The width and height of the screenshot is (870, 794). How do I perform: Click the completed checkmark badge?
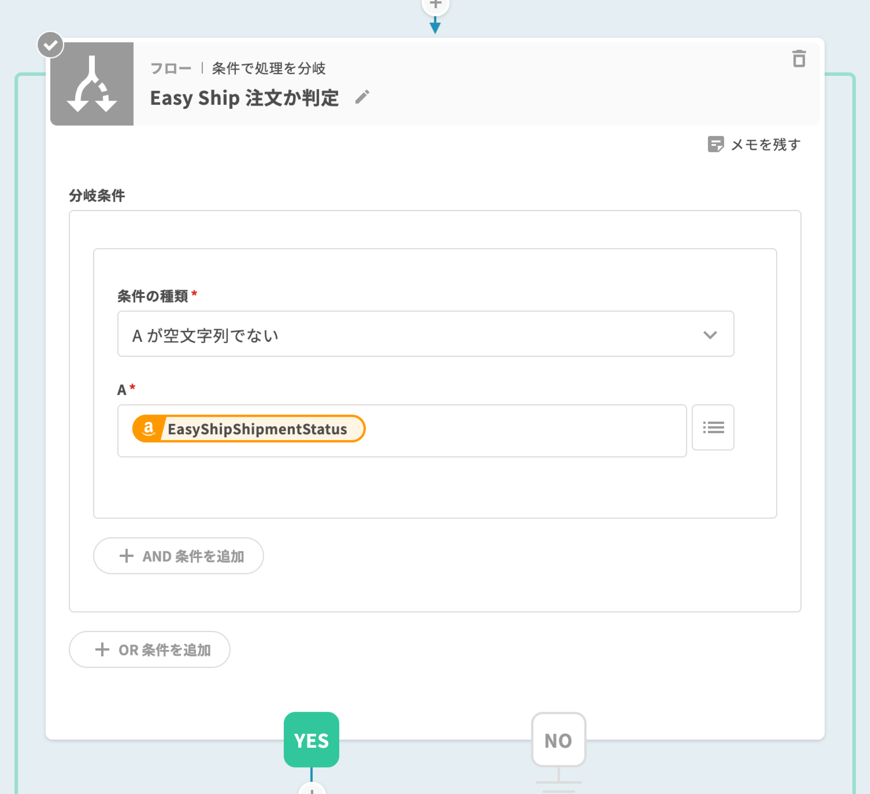(51, 45)
